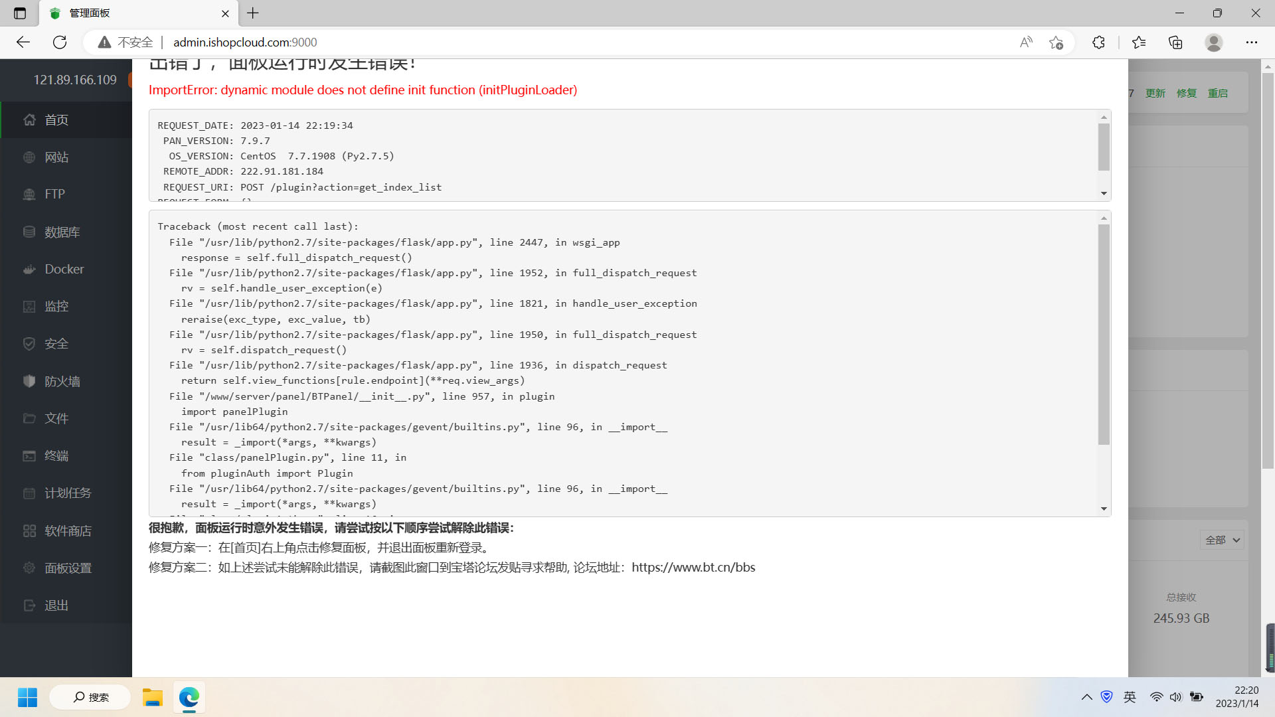Image resolution: width=1275 pixels, height=717 pixels.
Task: Open the read aloud icon in address bar
Action: (x=1026, y=42)
